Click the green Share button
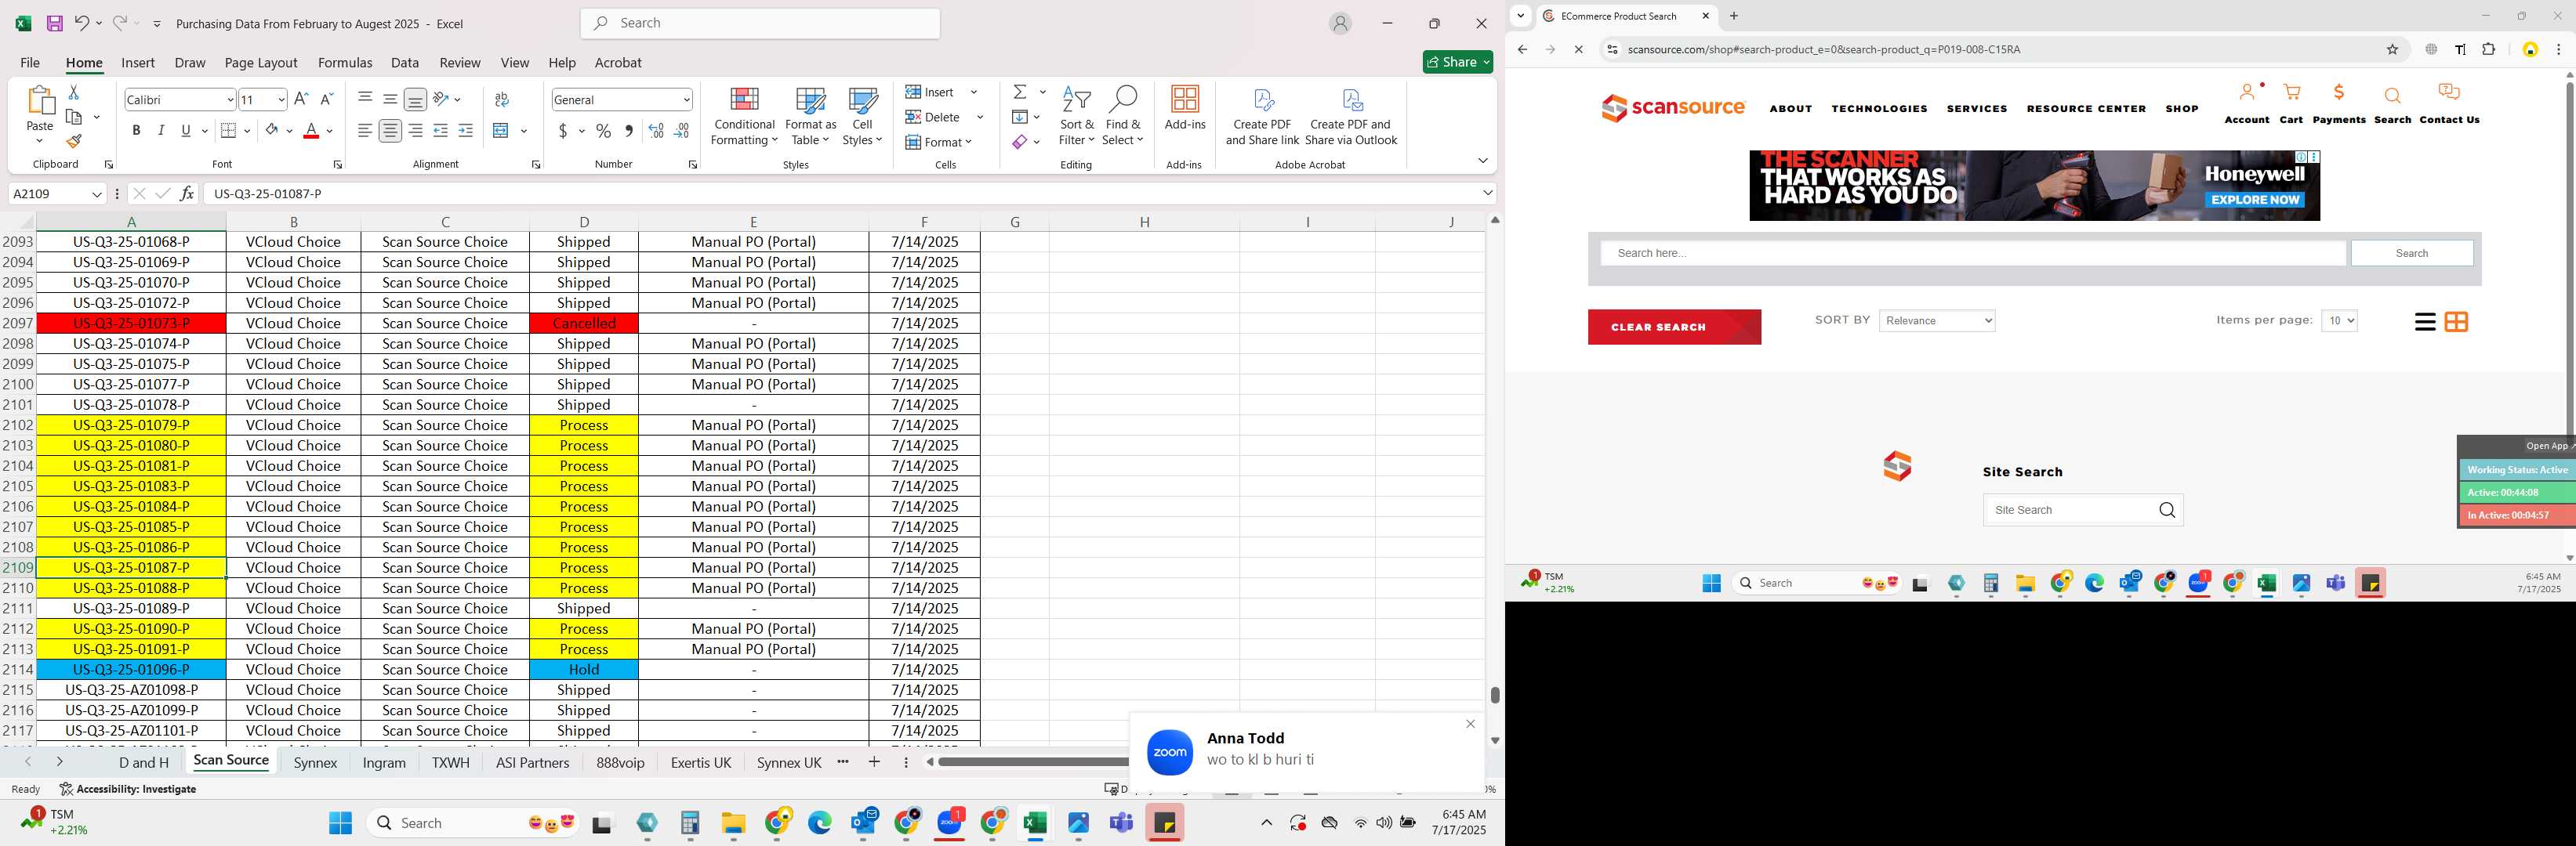2576x846 pixels. point(1458,62)
